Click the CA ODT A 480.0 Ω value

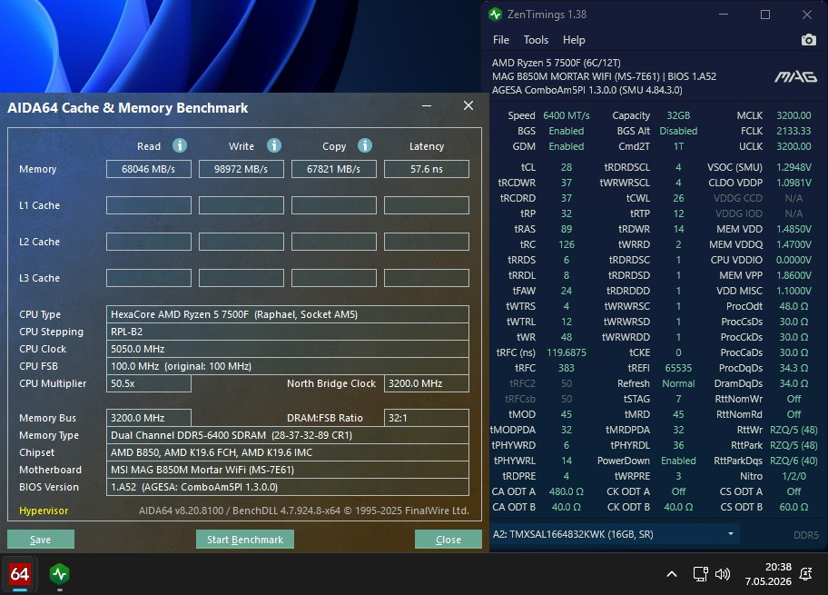pos(567,491)
